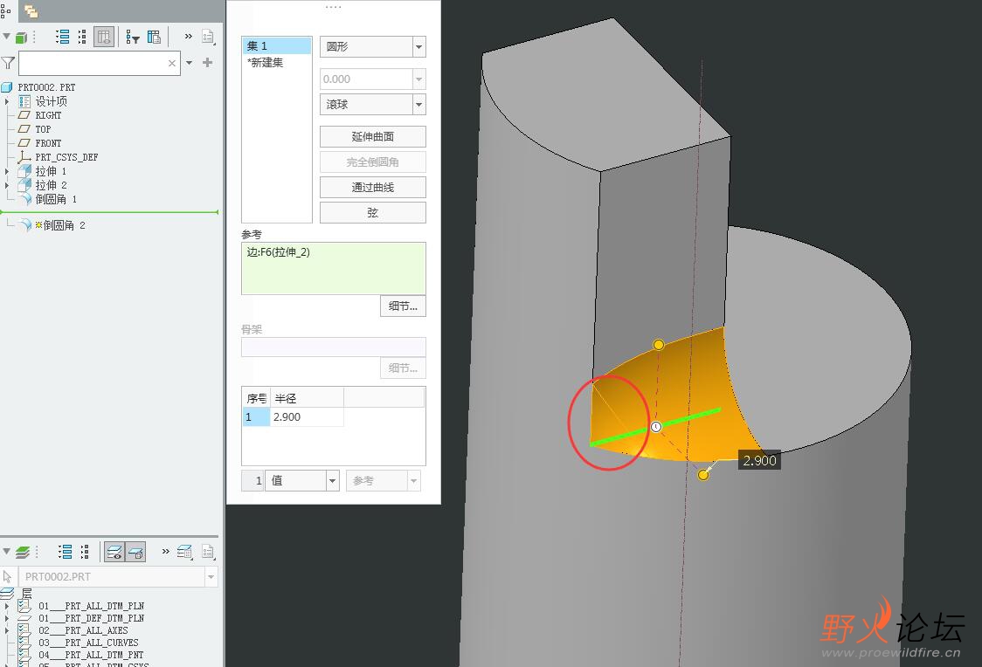Open the layer properties icon
Screen dimensions: 982x667
(184, 551)
